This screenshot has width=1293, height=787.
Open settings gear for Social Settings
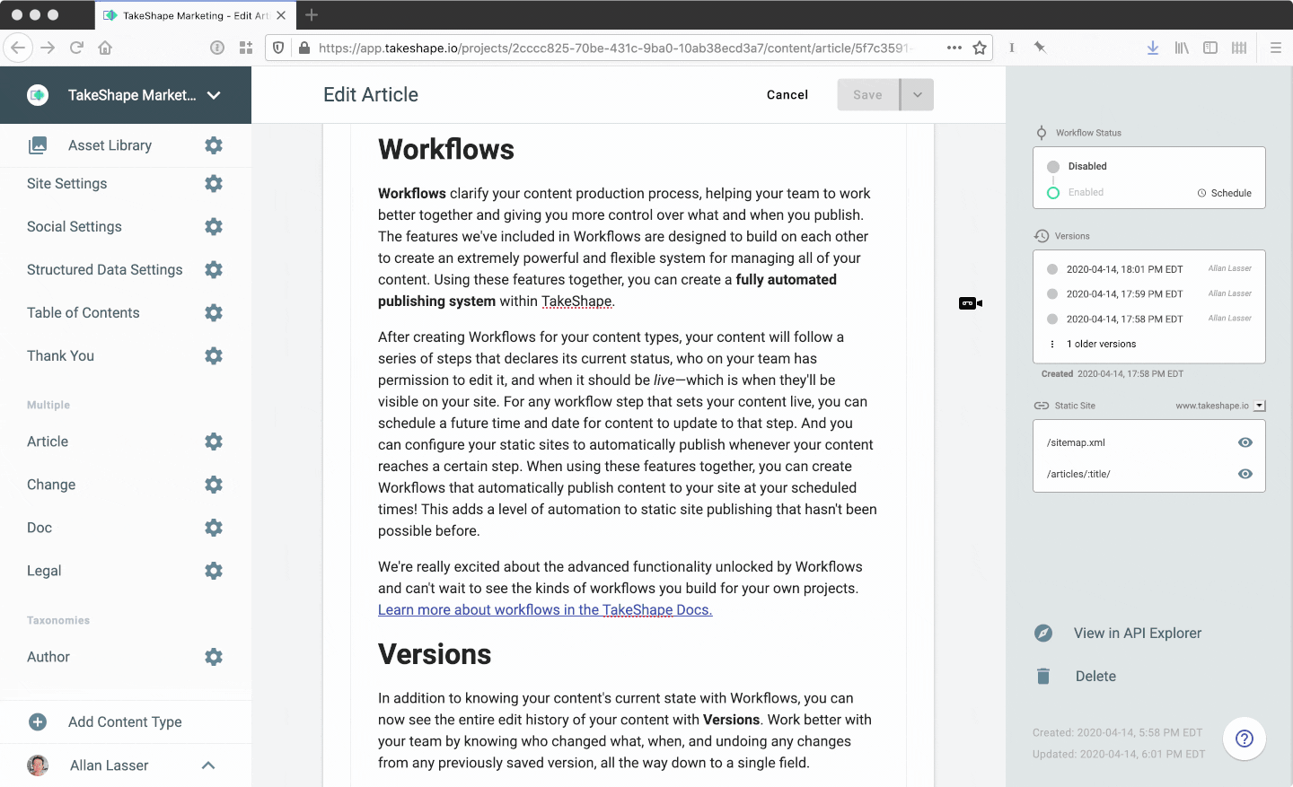pyautogui.click(x=214, y=226)
